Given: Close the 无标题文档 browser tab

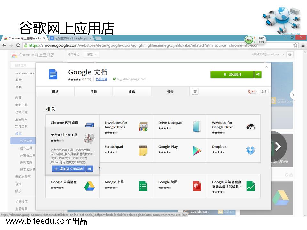Looking at the screenshot, I should [90, 38].
